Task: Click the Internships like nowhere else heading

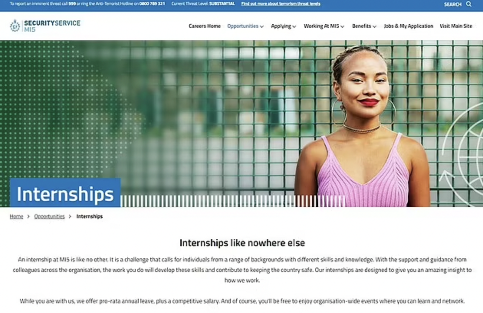Action: pyautogui.click(x=242, y=243)
